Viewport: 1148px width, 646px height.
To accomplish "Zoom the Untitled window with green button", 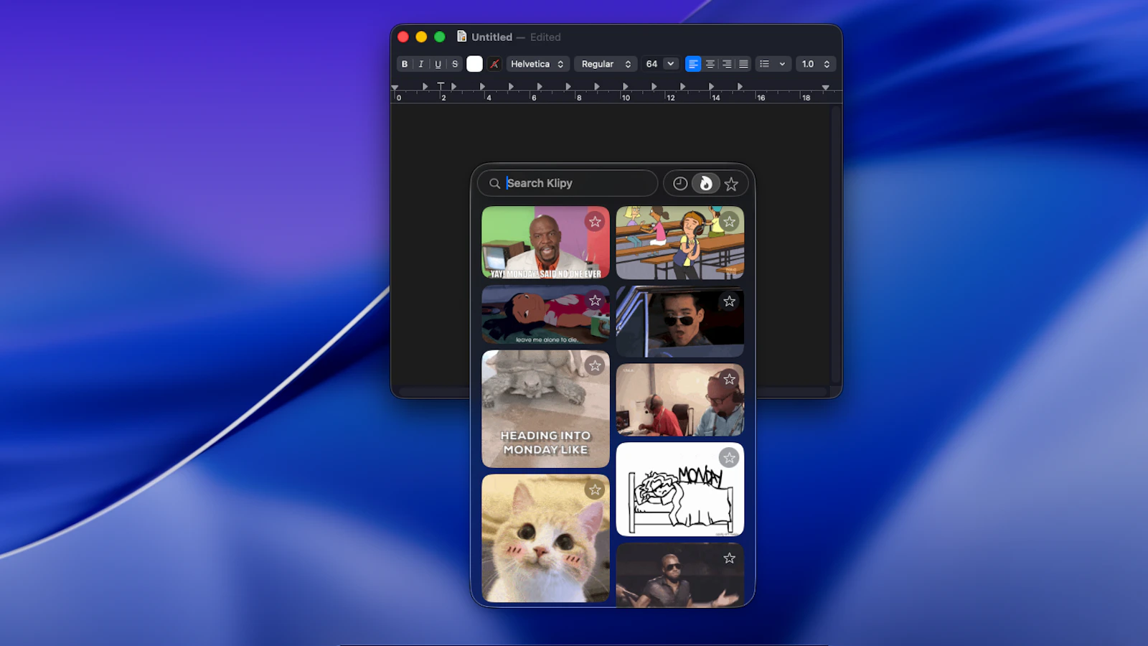I will coord(440,37).
